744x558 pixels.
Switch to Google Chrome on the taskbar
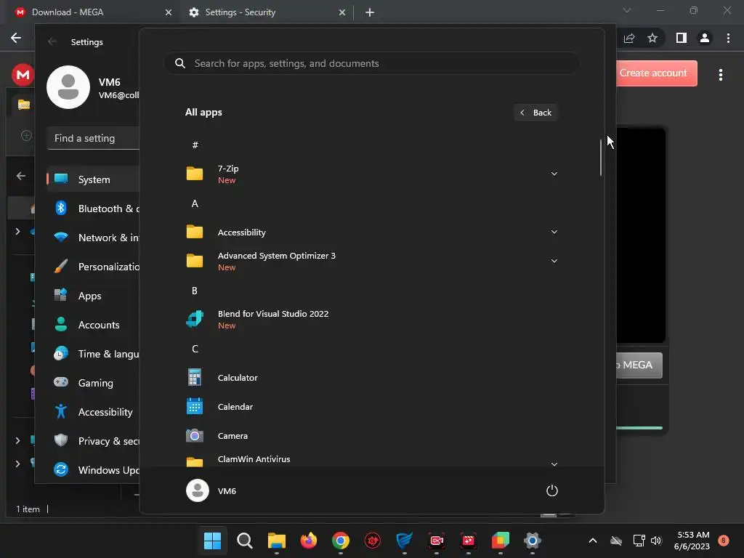point(341,541)
